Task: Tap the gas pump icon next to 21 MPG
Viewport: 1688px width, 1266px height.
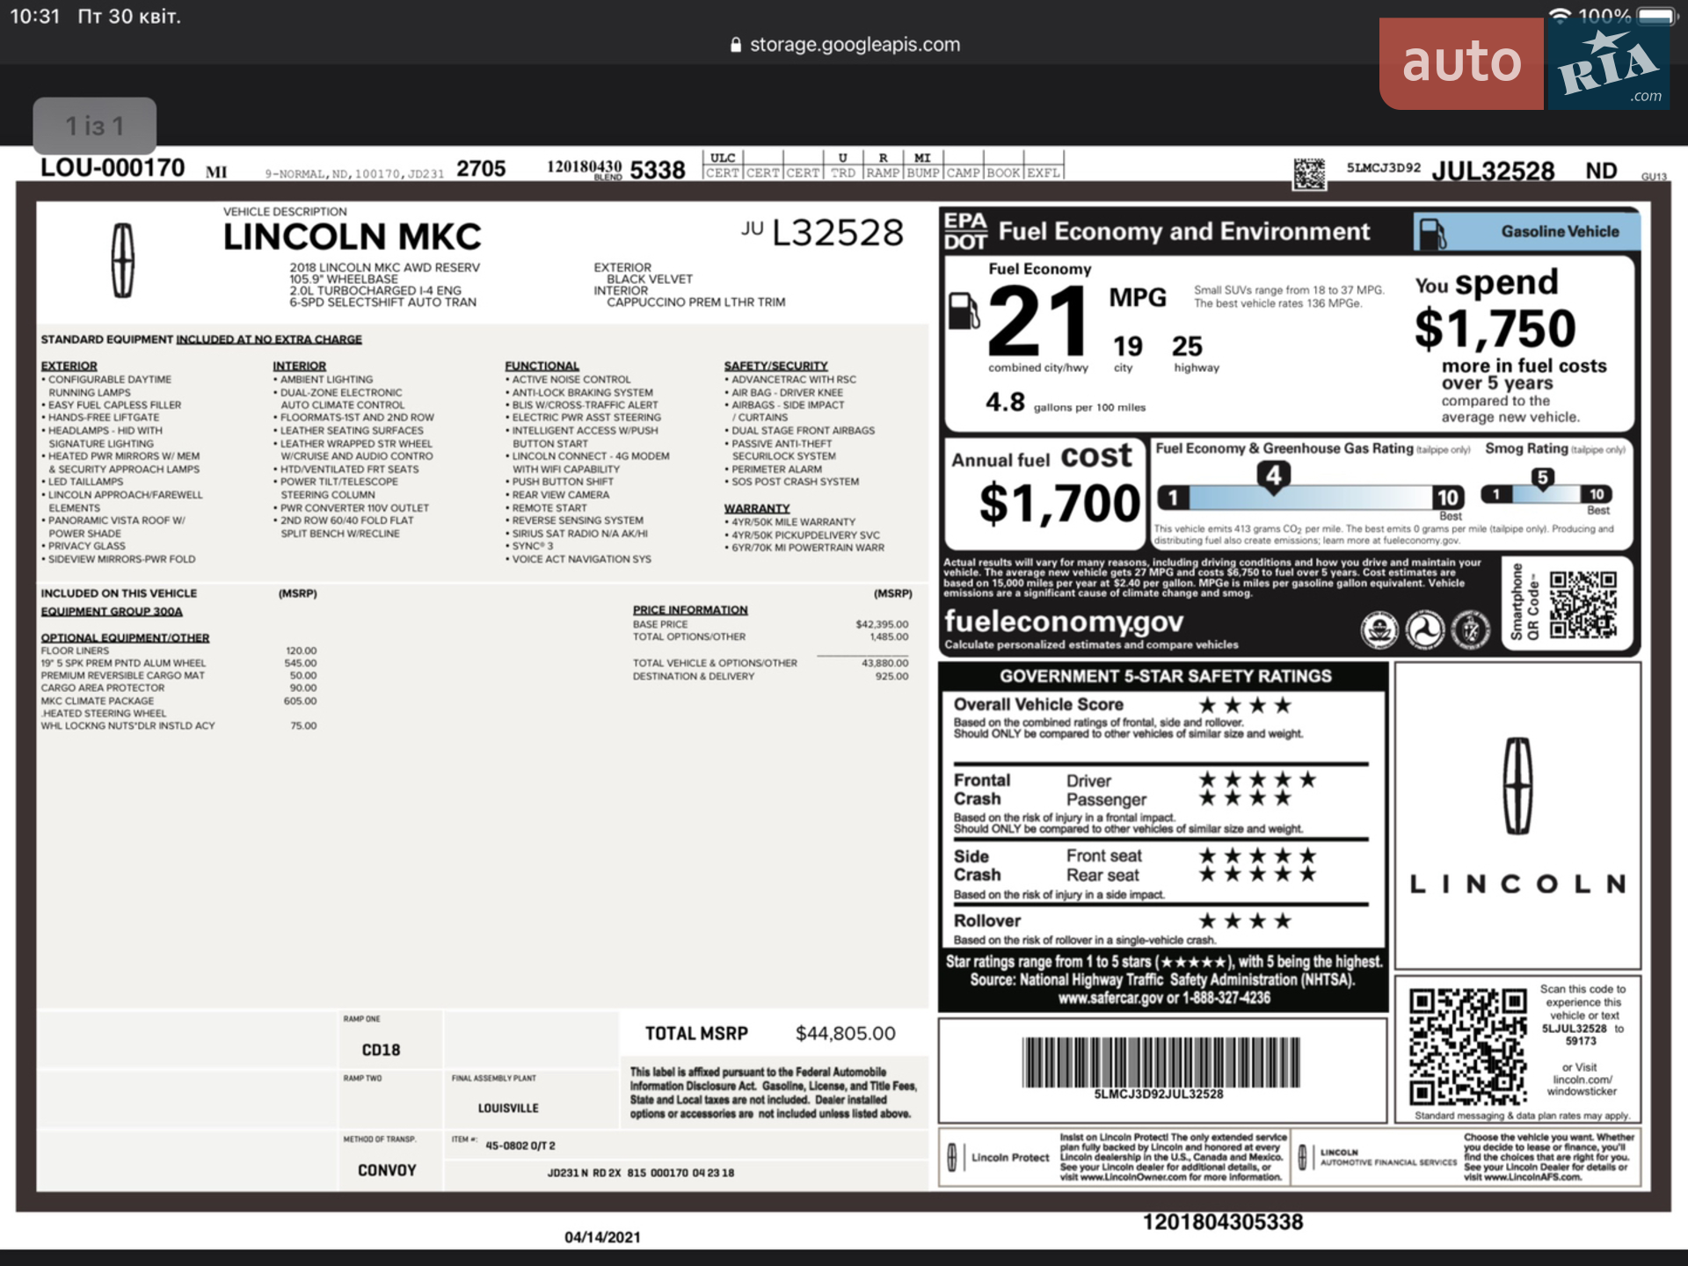Action: (964, 310)
